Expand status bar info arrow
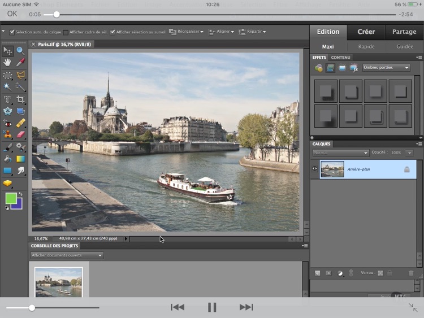 [126, 238]
